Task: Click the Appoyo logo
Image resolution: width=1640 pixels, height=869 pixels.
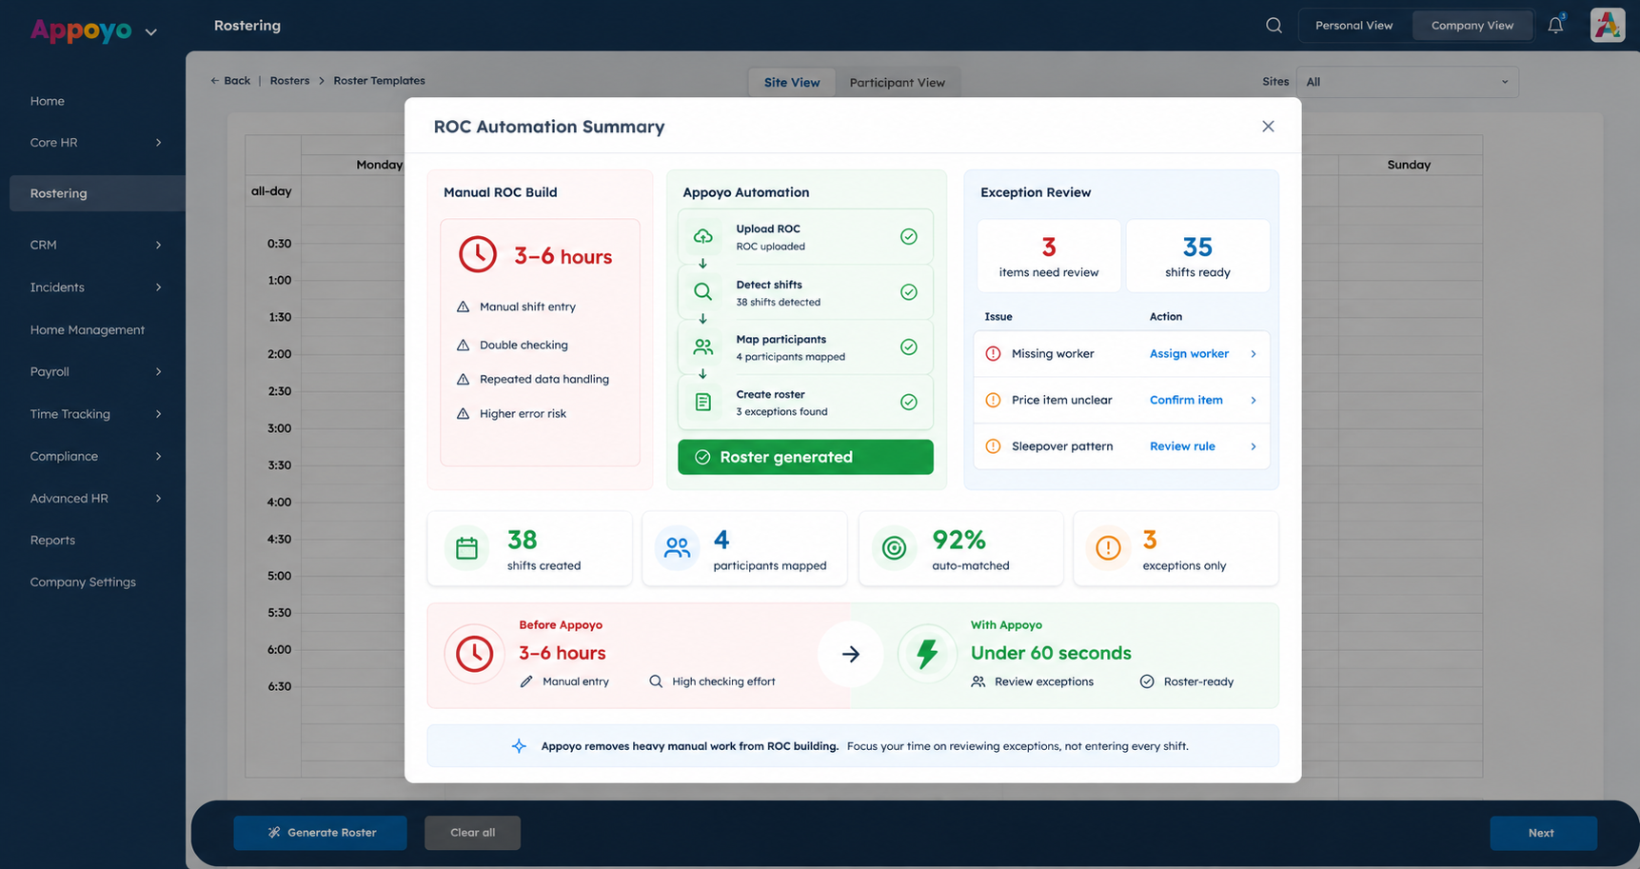Action: tap(81, 30)
